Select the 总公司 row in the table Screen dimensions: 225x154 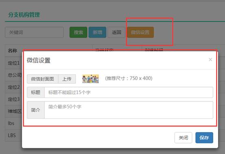[15, 75]
